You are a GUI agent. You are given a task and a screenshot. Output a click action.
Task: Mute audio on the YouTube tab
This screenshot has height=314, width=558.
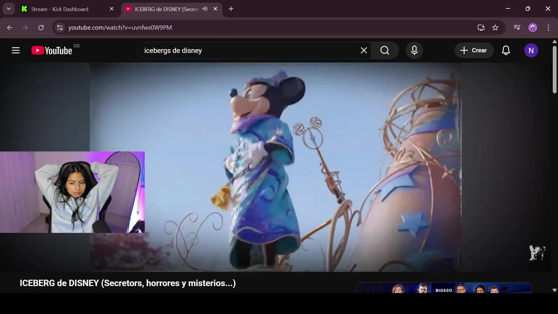click(x=205, y=9)
